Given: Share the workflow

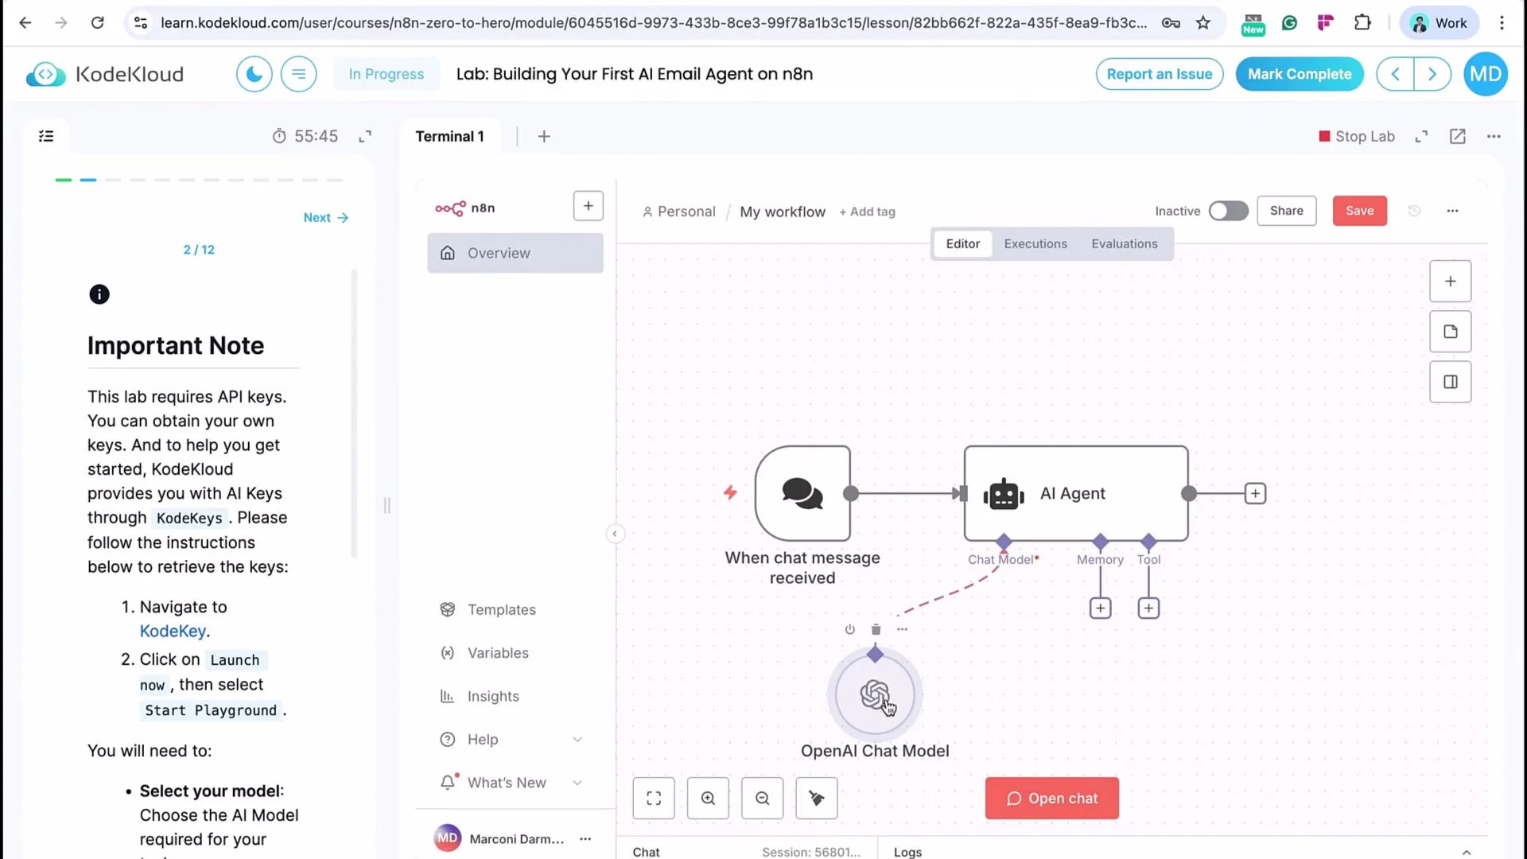Looking at the screenshot, I should pos(1287,211).
